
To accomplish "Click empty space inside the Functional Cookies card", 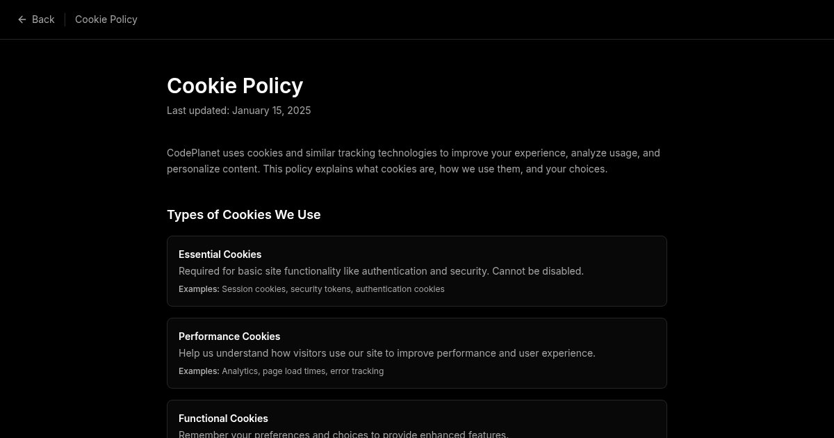I will [x=591, y=419].
